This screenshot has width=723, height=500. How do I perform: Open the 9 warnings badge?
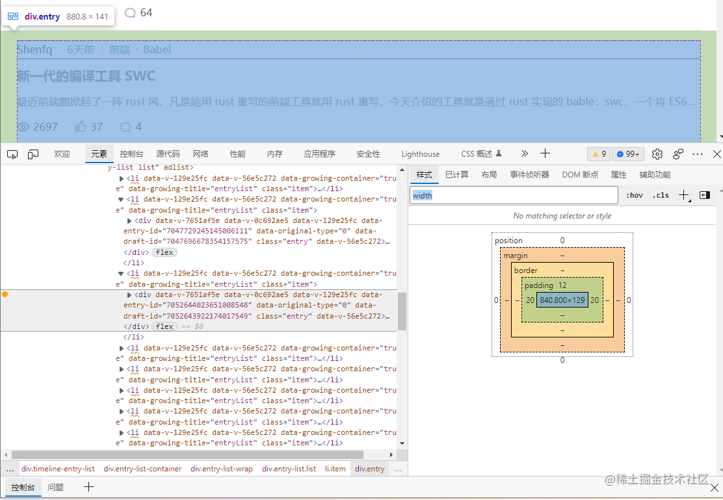[x=599, y=154]
